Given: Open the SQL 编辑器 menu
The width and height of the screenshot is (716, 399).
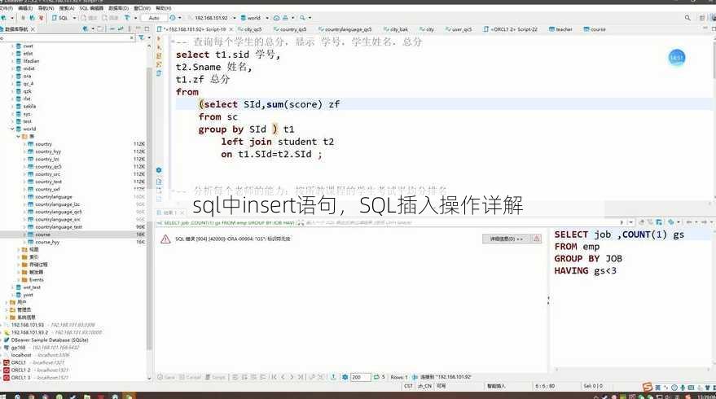Looking at the screenshot, I should click(x=91, y=8).
